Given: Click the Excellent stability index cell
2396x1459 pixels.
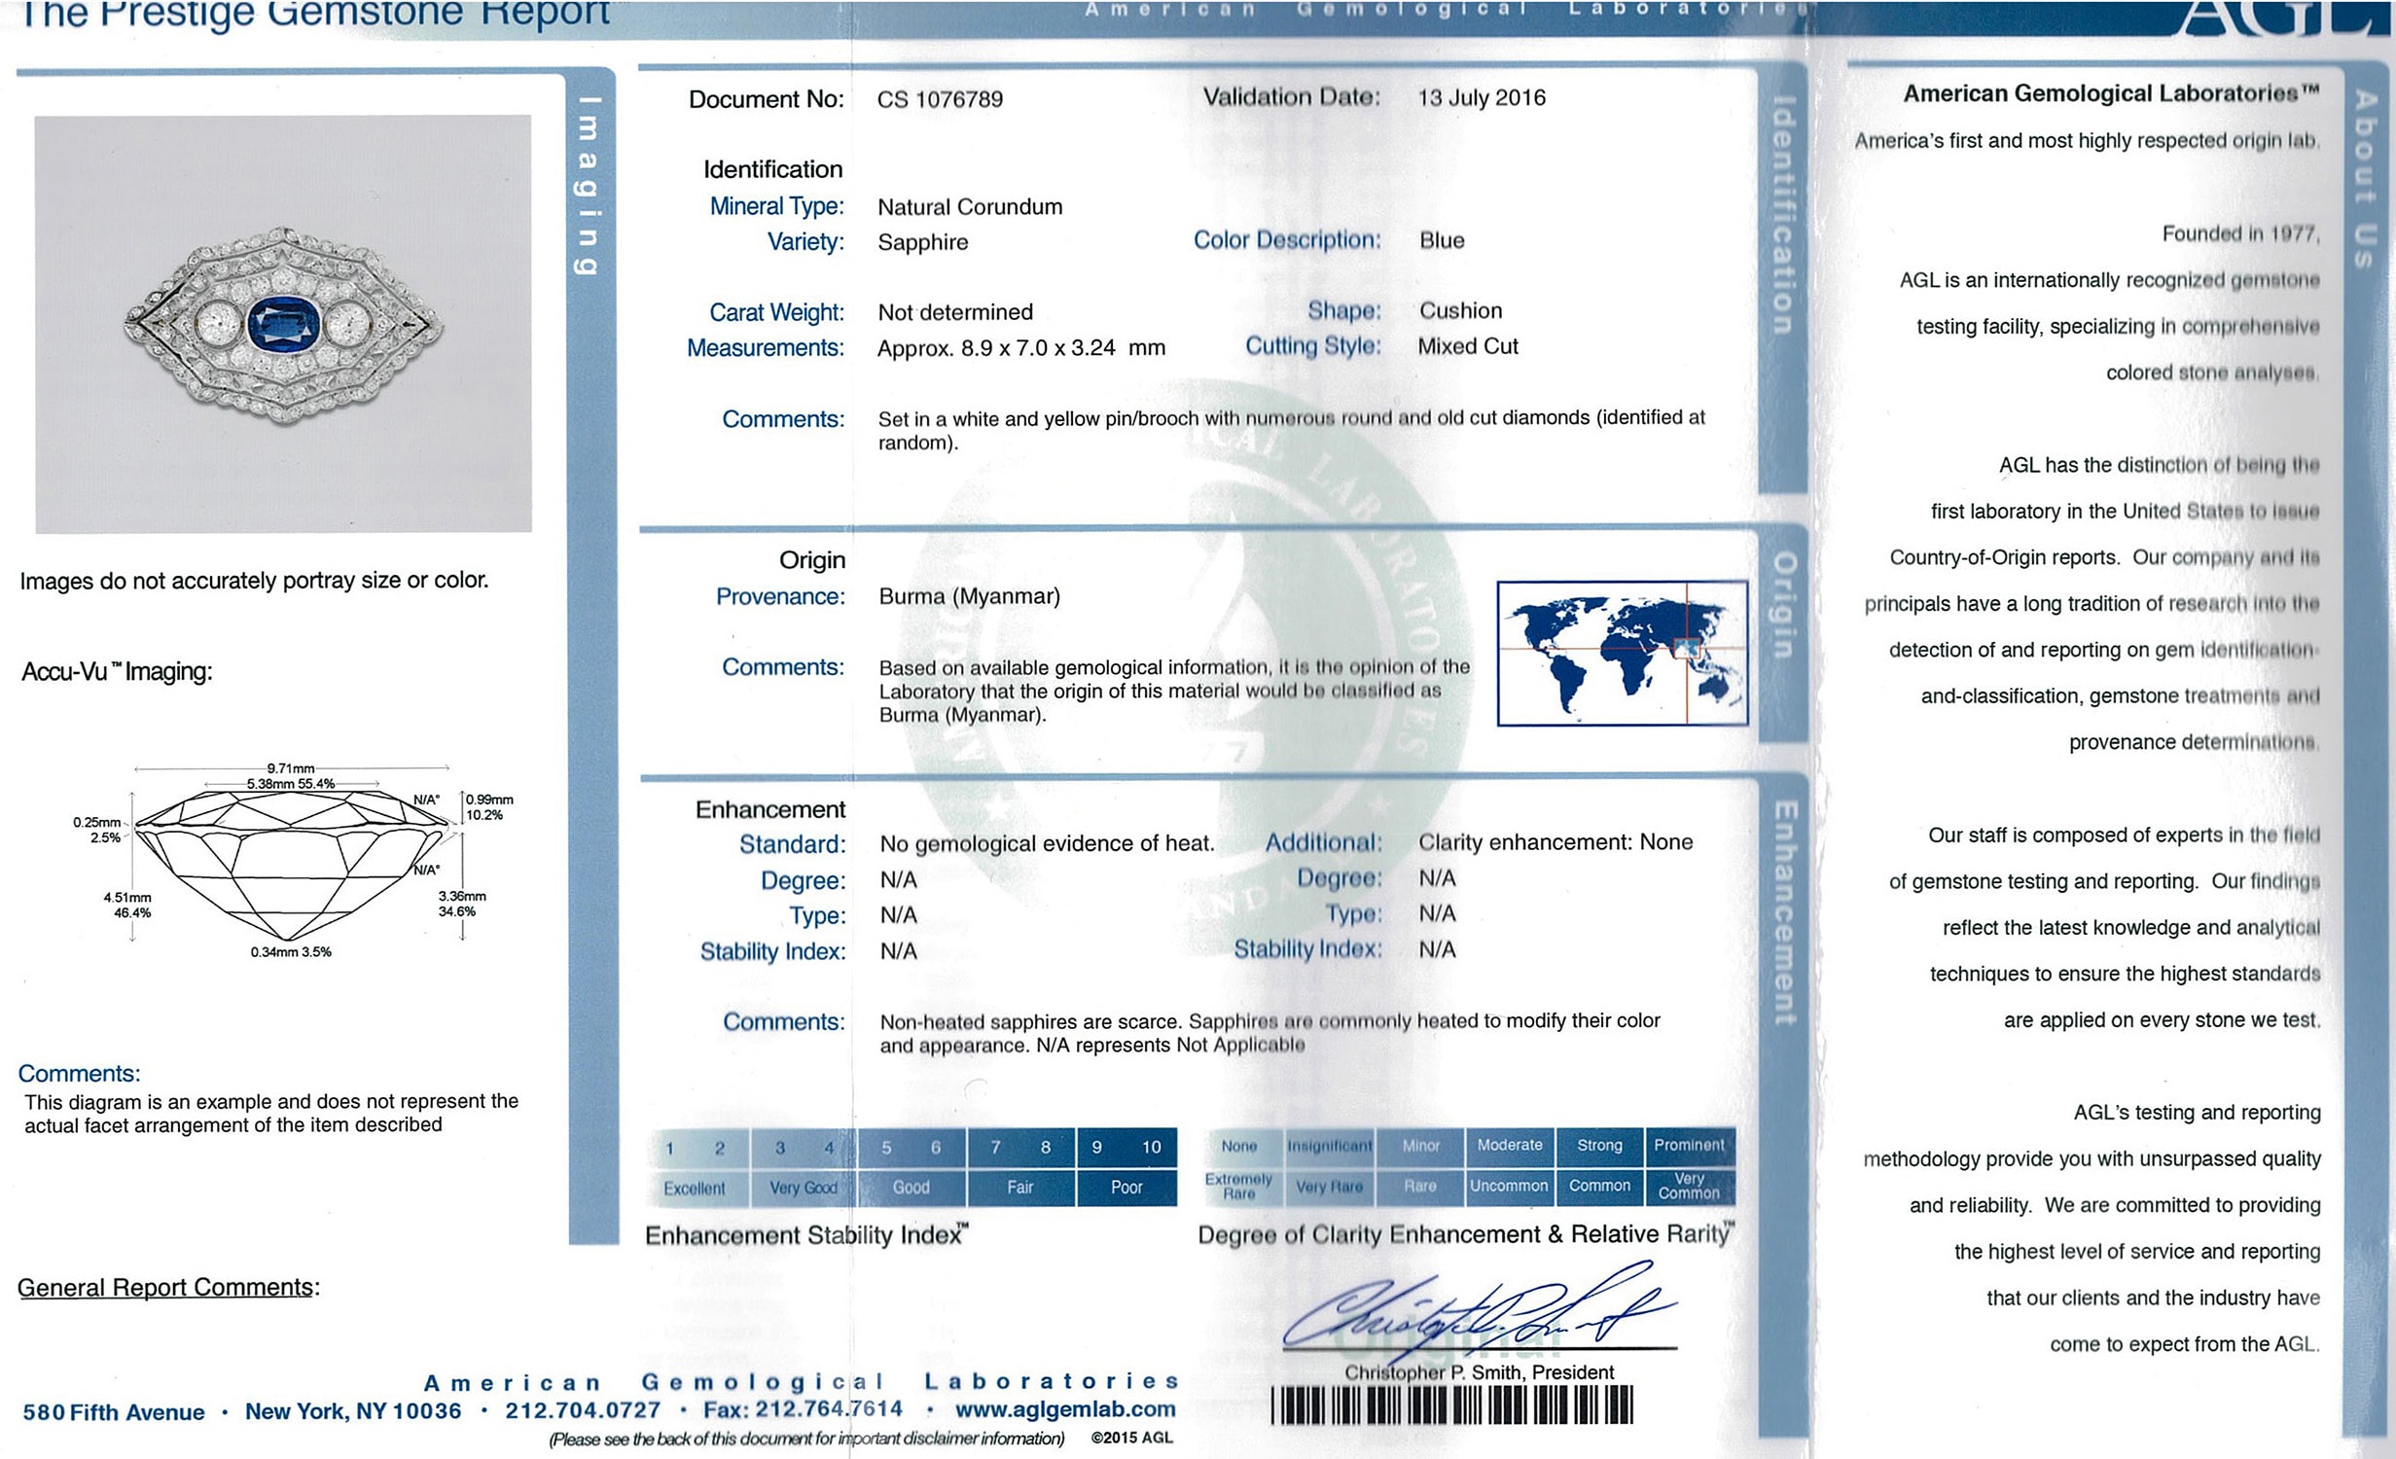Looking at the screenshot, I should [694, 1188].
